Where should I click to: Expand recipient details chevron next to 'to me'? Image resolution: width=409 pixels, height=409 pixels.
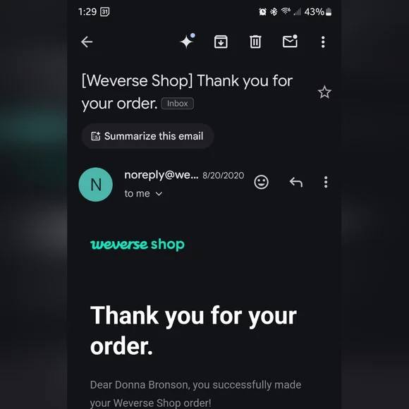tap(159, 194)
